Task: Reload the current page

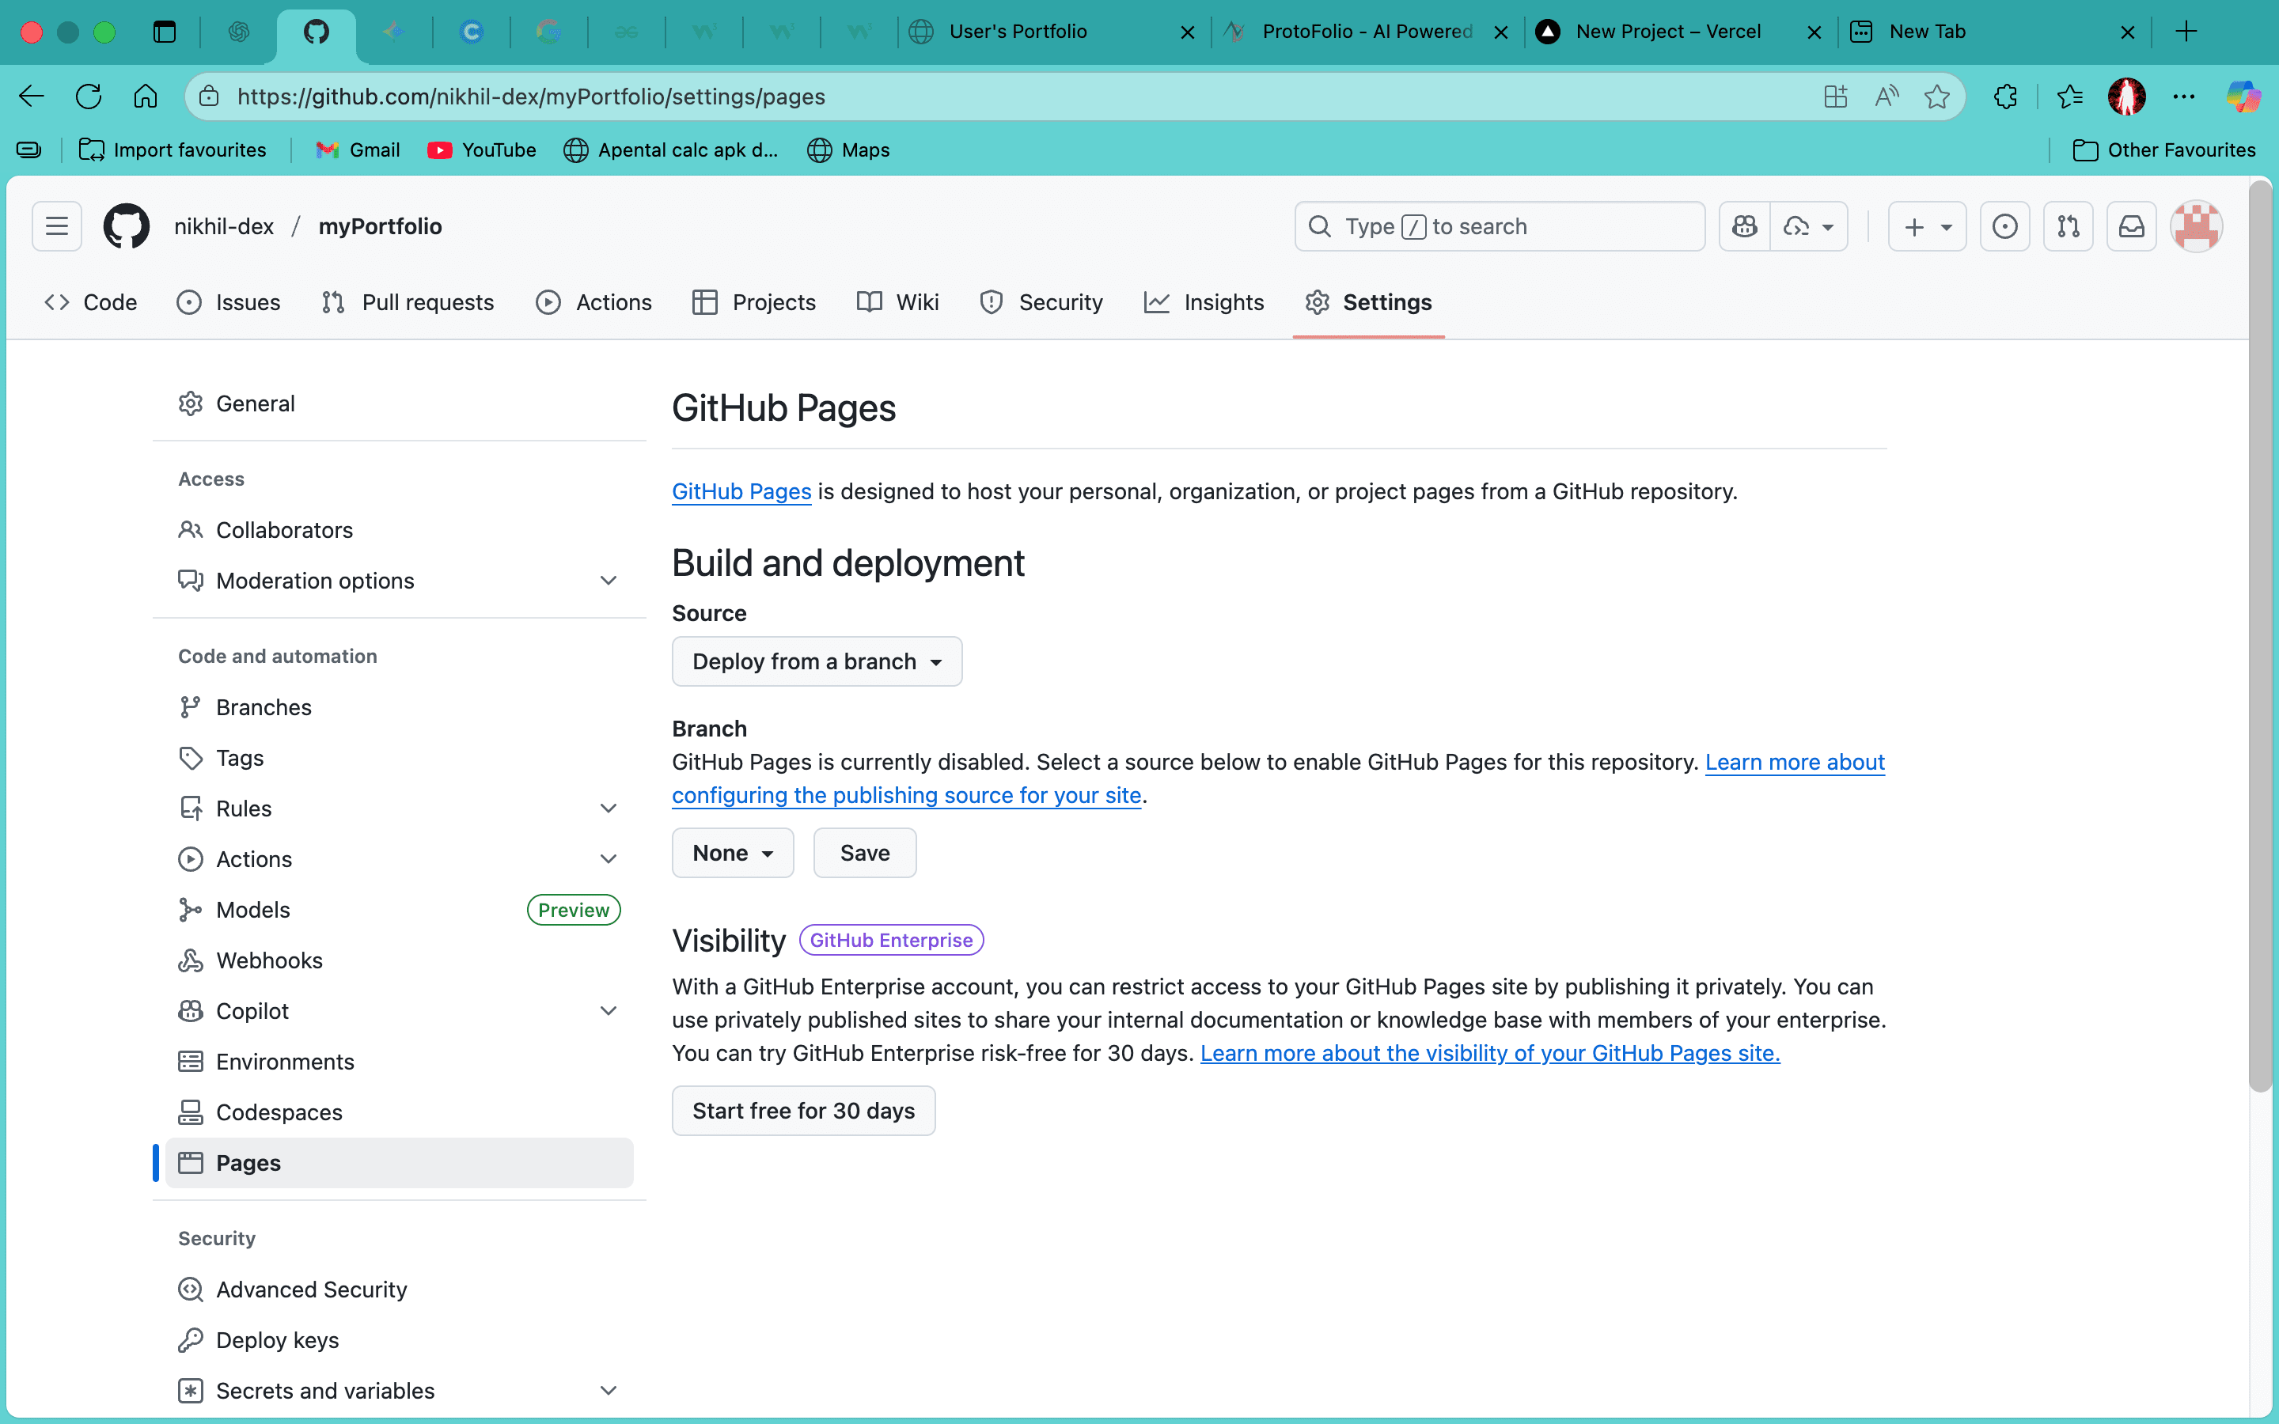Action: click(89, 96)
